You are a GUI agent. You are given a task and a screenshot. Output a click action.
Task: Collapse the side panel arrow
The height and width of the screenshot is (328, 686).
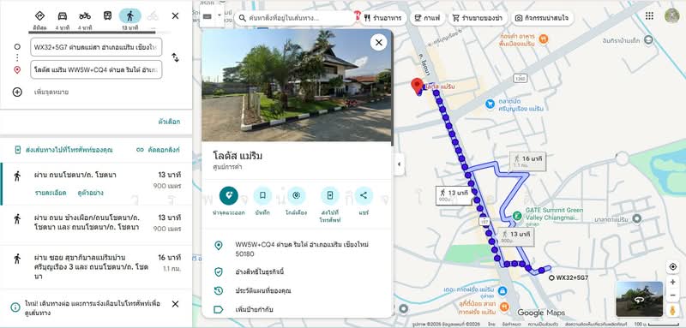click(x=399, y=164)
